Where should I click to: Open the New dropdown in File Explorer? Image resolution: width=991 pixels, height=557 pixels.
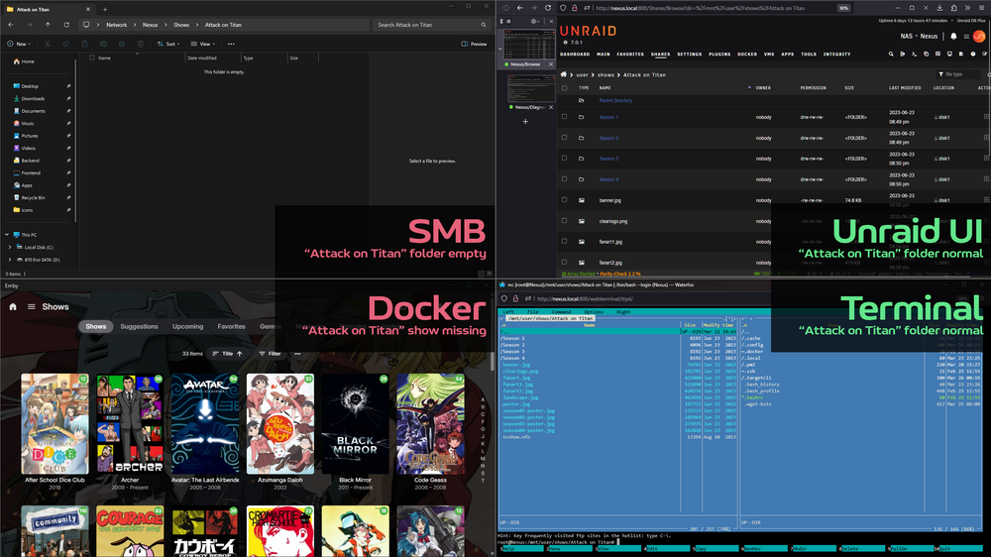(19, 44)
